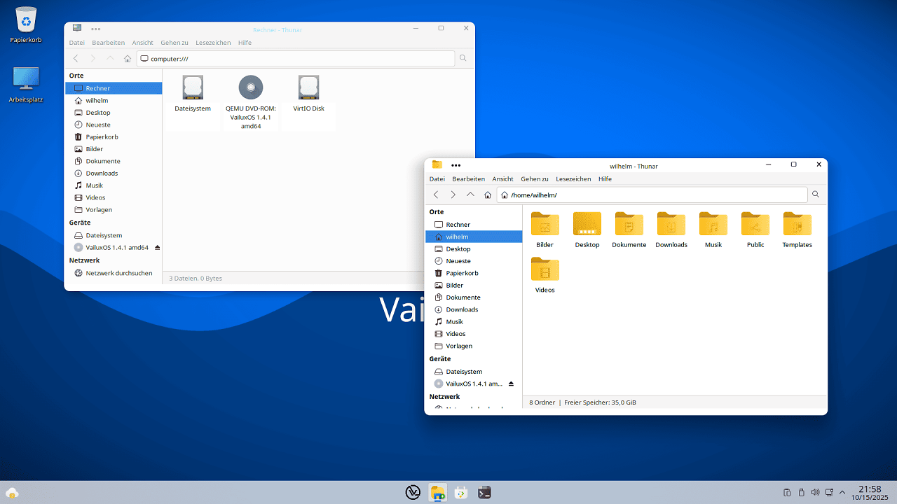Viewport: 897px width, 504px height.
Task: Open three-dot menu in wilhelm window titlebar
Action: coord(456,165)
